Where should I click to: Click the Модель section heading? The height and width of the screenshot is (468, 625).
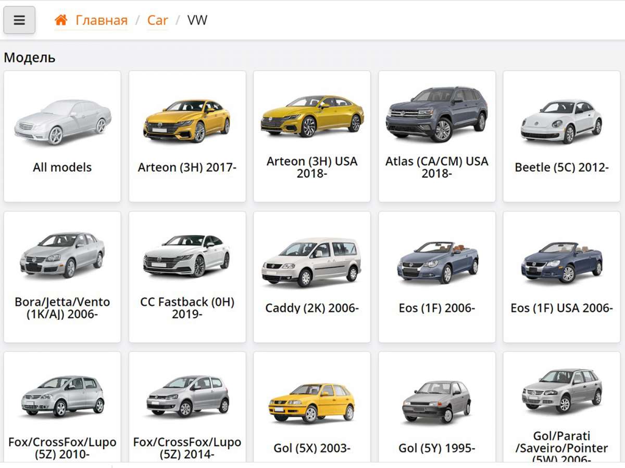coord(30,58)
